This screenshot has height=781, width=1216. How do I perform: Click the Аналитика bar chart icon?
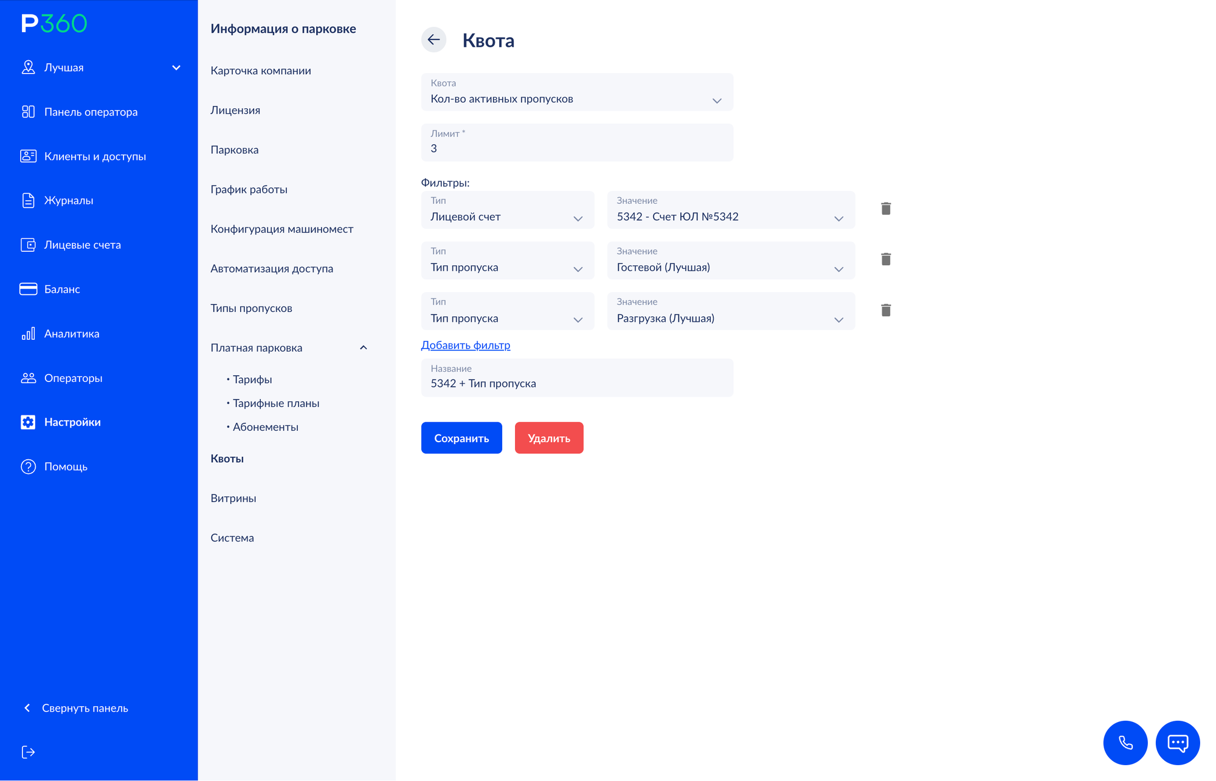click(28, 333)
